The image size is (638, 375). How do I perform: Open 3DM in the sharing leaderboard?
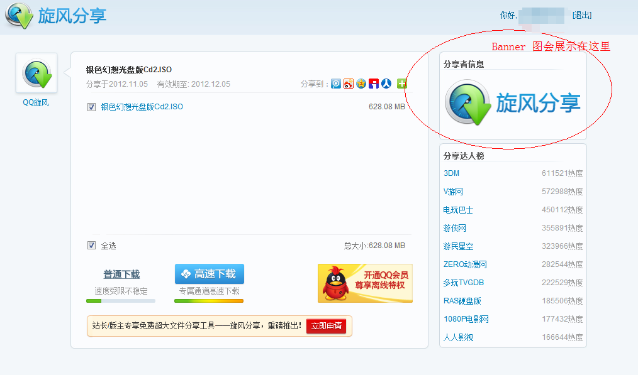click(451, 173)
